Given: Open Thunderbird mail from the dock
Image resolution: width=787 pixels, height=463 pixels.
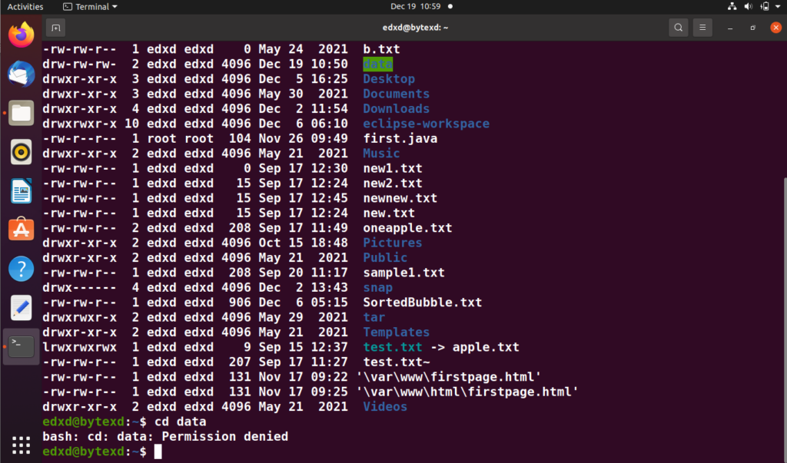Looking at the screenshot, I should tap(21, 74).
